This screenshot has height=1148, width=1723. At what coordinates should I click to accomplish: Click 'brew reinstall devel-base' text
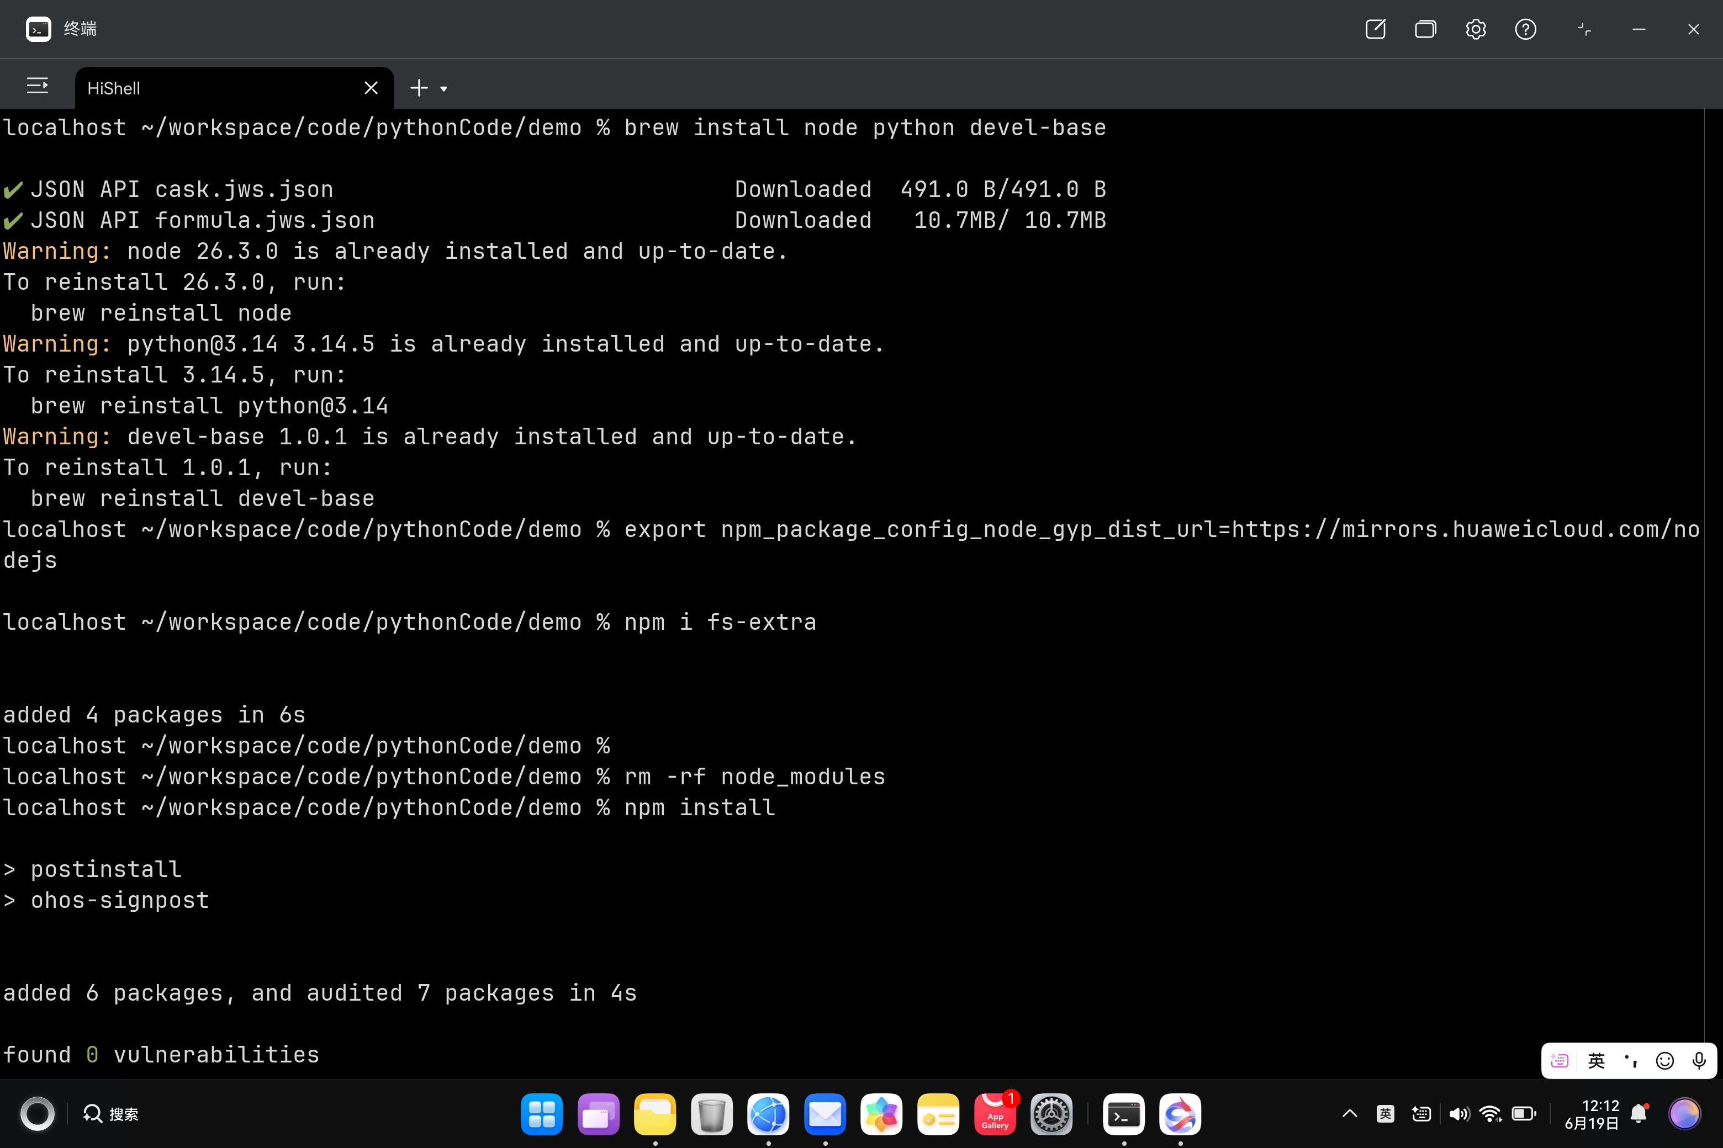click(x=202, y=498)
